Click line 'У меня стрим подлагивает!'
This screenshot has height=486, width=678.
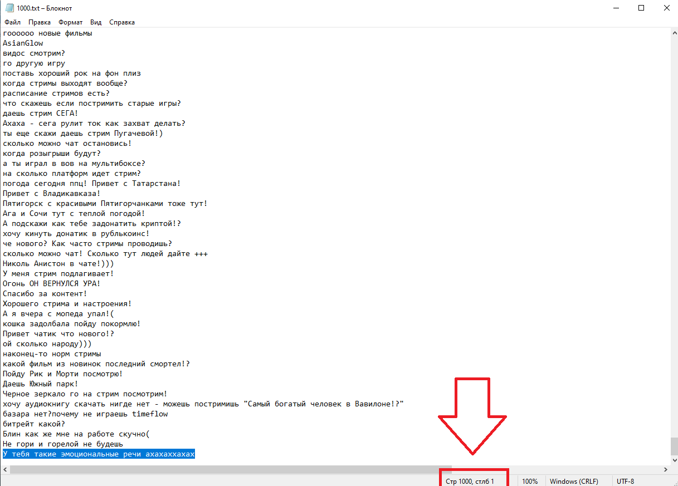(58, 273)
